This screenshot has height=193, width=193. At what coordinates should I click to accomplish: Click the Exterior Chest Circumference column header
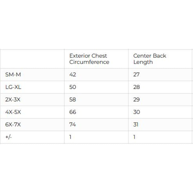pyautogui.click(x=89, y=59)
